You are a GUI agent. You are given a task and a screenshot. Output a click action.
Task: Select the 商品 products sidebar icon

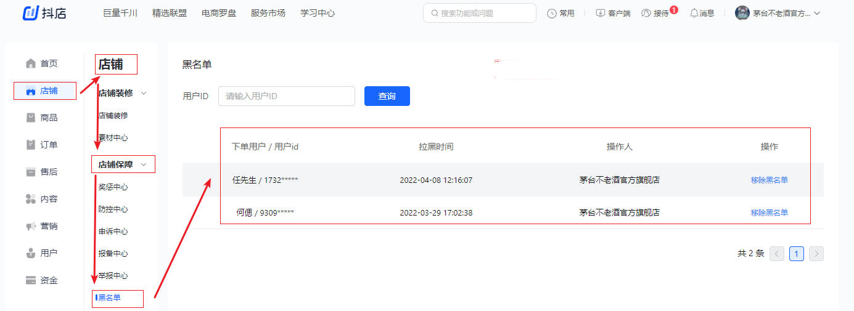[x=31, y=118]
